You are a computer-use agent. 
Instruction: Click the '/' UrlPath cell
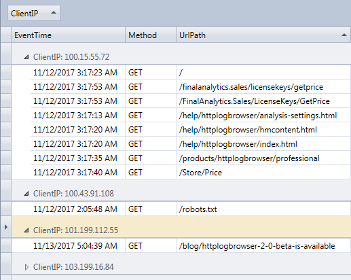coord(263,73)
